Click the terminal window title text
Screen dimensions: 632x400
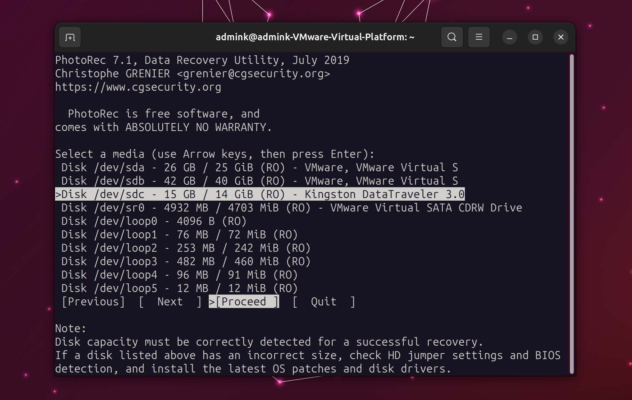pyautogui.click(x=315, y=37)
